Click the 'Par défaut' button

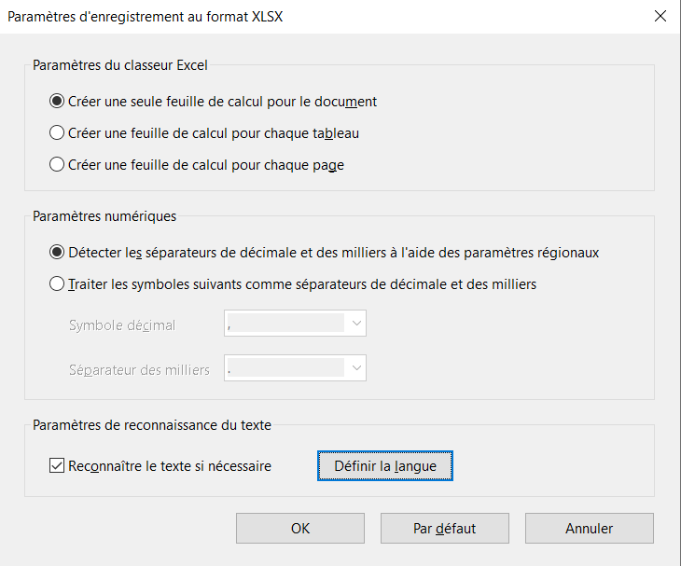point(444,529)
